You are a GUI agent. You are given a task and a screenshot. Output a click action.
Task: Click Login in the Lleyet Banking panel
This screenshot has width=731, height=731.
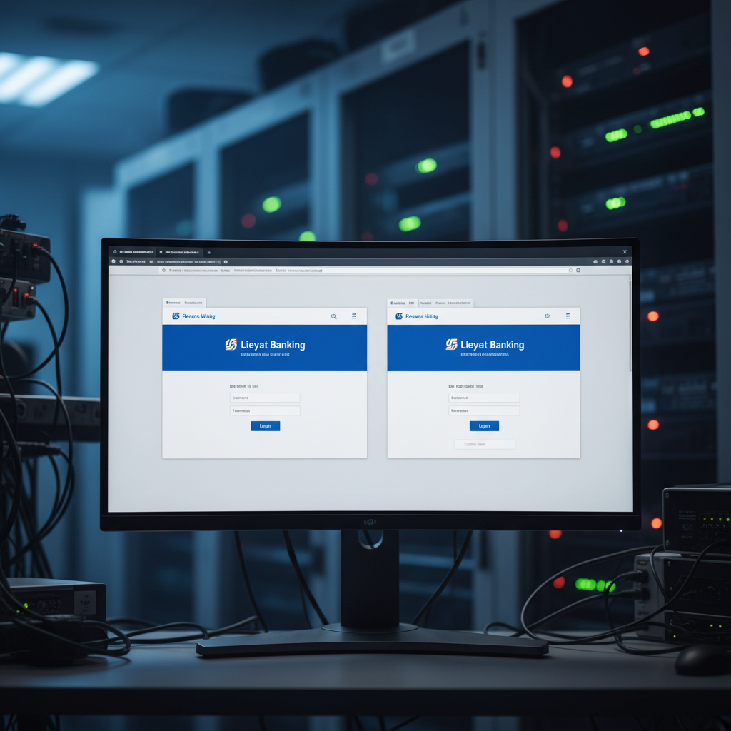click(484, 426)
